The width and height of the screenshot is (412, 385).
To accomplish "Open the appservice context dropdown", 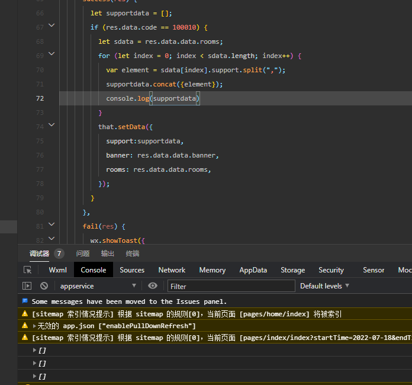I will 98,286.
